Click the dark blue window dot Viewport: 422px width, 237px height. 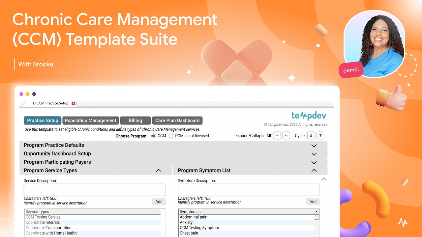pos(34,94)
